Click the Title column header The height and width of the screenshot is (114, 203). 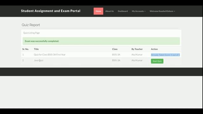pos(36,49)
